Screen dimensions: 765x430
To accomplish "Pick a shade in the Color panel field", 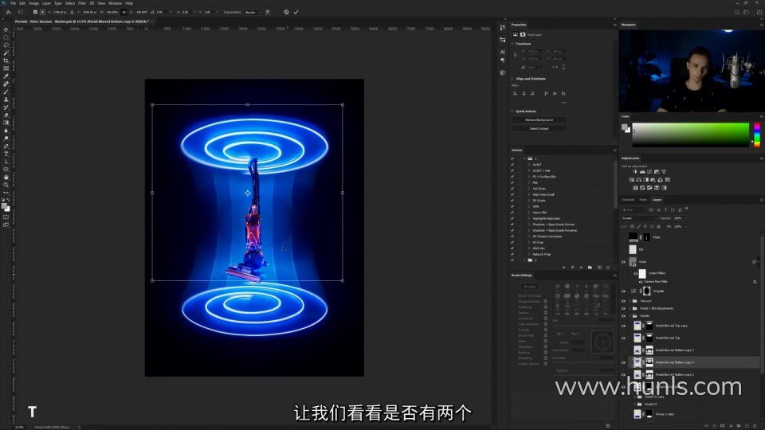I will 690,135.
